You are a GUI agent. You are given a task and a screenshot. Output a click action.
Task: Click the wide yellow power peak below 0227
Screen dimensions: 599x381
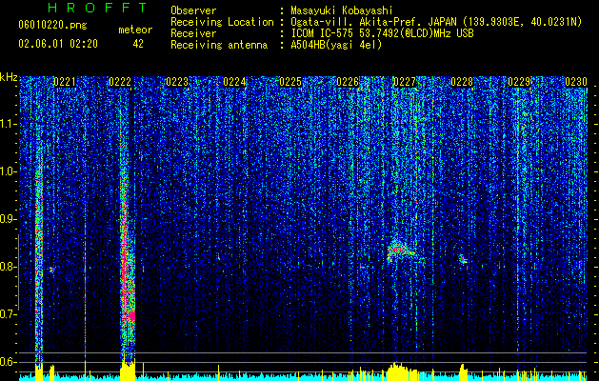pos(402,371)
